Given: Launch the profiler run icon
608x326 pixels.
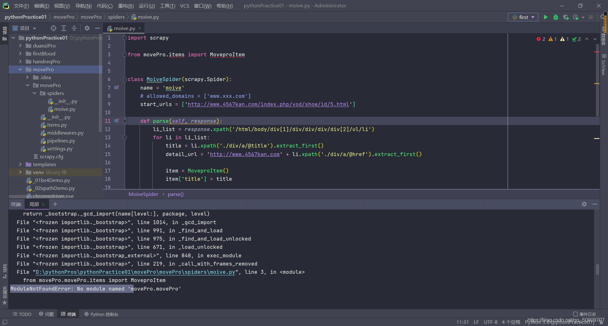Looking at the screenshot, I should click(576, 17).
